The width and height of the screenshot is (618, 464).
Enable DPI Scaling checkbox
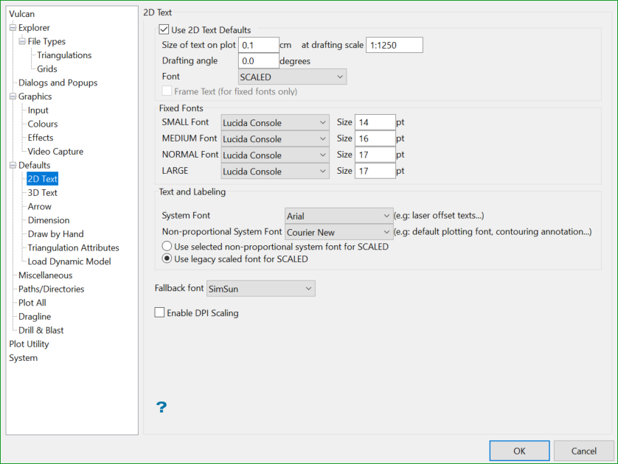[x=159, y=313]
